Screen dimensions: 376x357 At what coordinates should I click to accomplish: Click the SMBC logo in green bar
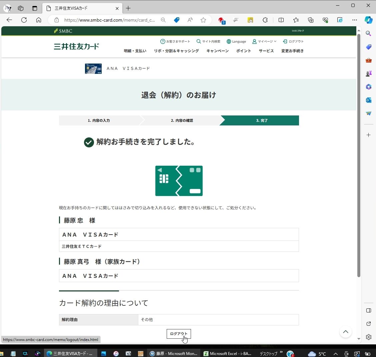[63, 31]
